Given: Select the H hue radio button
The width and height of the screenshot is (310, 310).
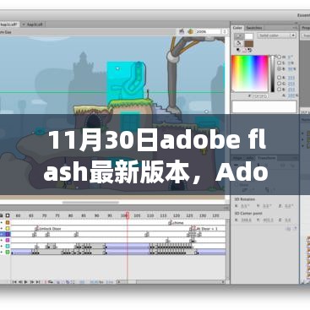Looking at the screenshot, I should pyautogui.click(x=279, y=57).
